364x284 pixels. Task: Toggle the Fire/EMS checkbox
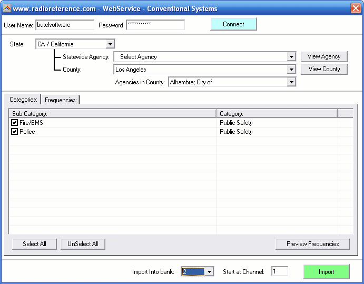(x=14, y=122)
